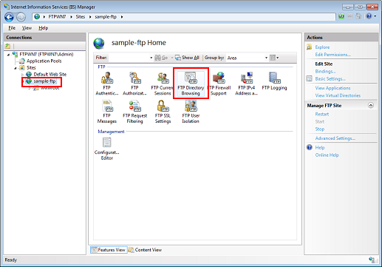Click Show All in filter bar

click(187, 58)
